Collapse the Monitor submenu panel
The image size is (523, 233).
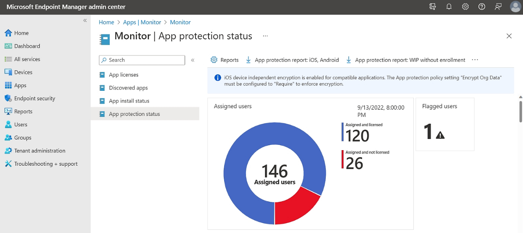point(193,60)
